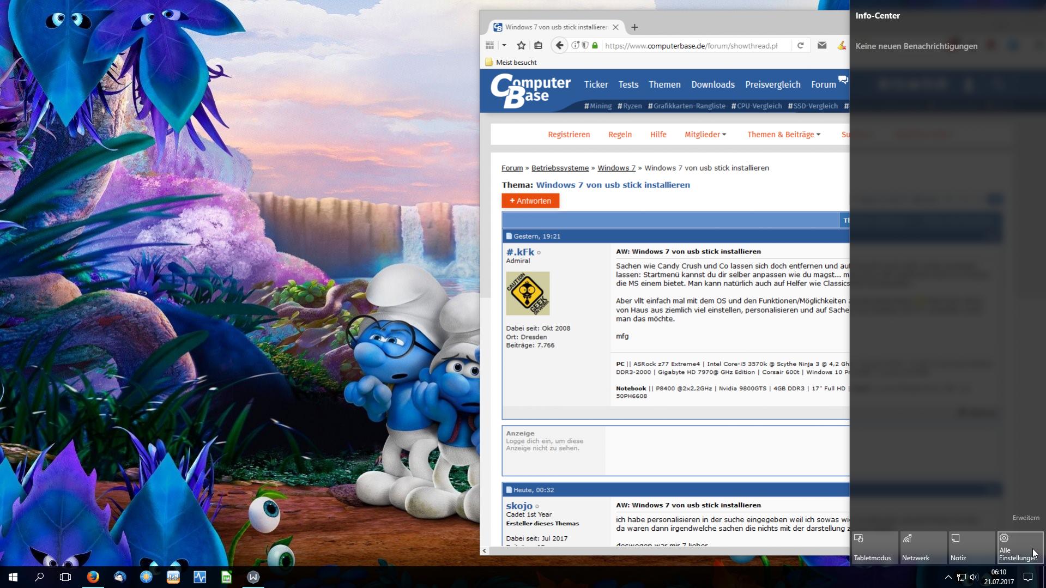
Task: Open the chart app icon in taskbar
Action: (173, 577)
